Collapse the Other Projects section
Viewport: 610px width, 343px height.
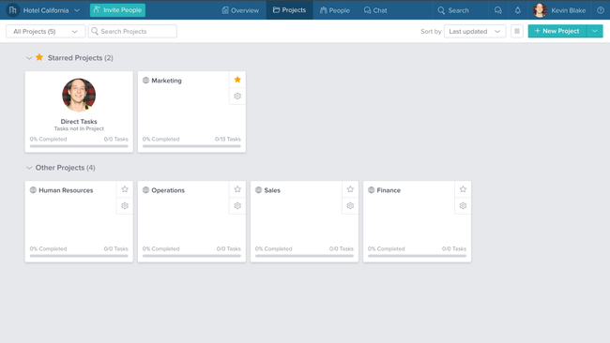(x=29, y=168)
